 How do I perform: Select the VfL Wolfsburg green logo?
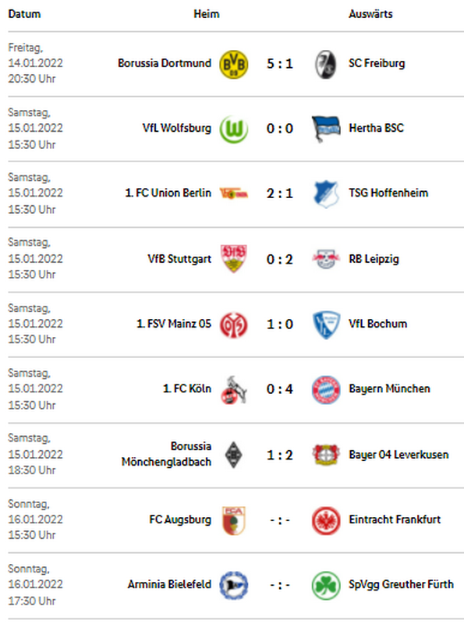tap(234, 129)
